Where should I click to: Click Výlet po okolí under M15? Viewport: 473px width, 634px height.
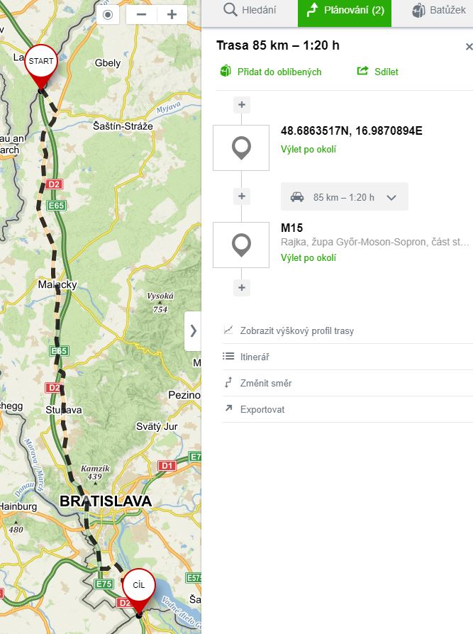308,257
